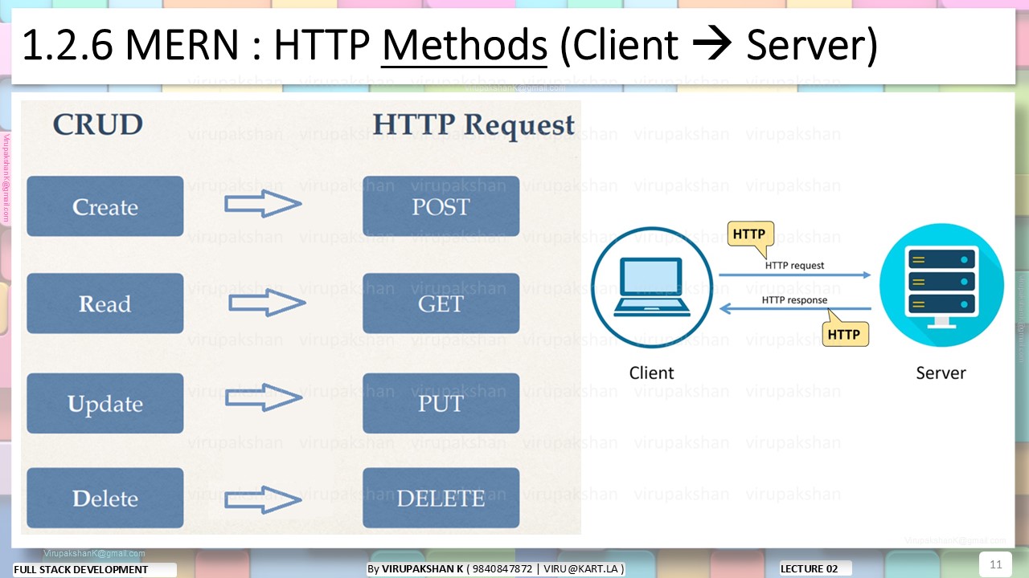The image size is (1029, 578).
Task: Click the Read CRUD box
Action: point(105,303)
